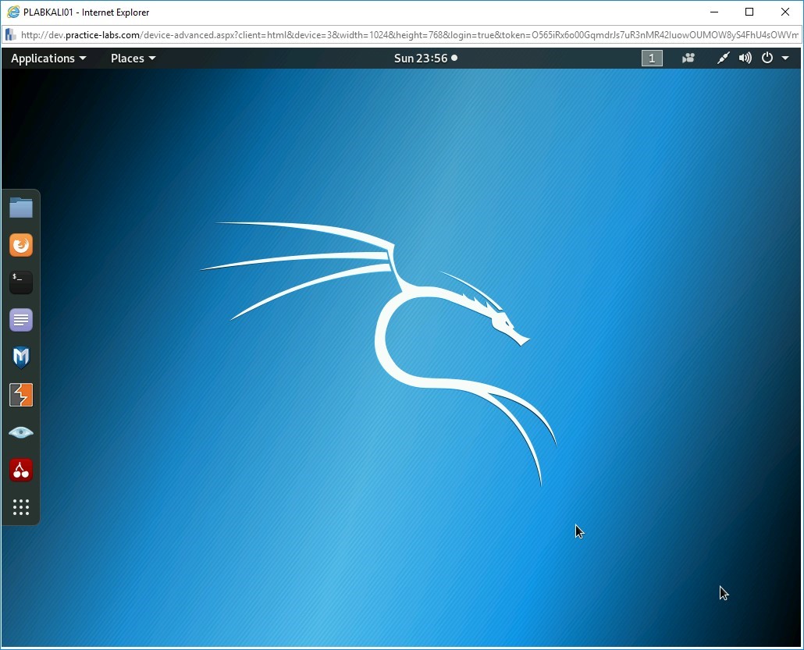This screenshot has height=650, width=804.
Task: Open the Places menu
Action: [x=133, y=59]
